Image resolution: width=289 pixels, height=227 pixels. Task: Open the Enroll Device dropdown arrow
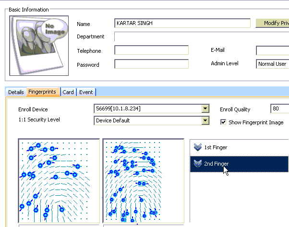[x=205, y=109]
